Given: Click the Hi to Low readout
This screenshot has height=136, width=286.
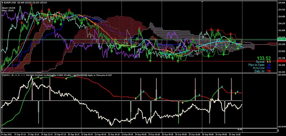Looking at the screenshot, I should click(261, 68).
